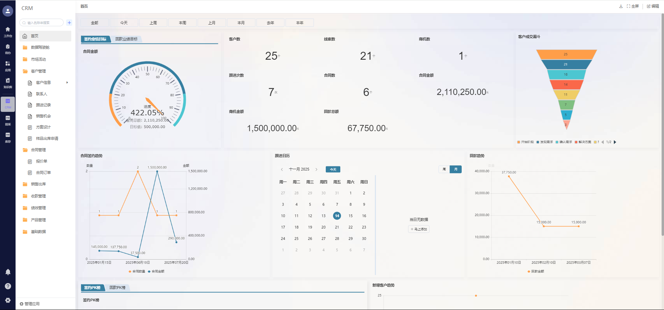Go to next month in calendar
Viewport: 664px width, 310px height.
point(316,169)
